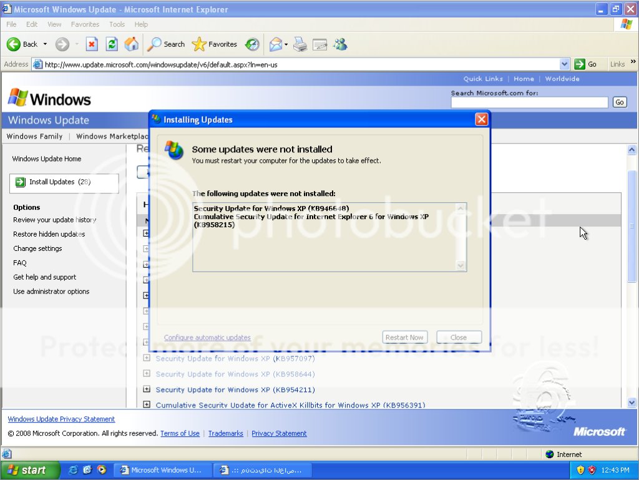Open Restore hidden updates
This screenshot has height=480, width=639.
click(49, 234)
